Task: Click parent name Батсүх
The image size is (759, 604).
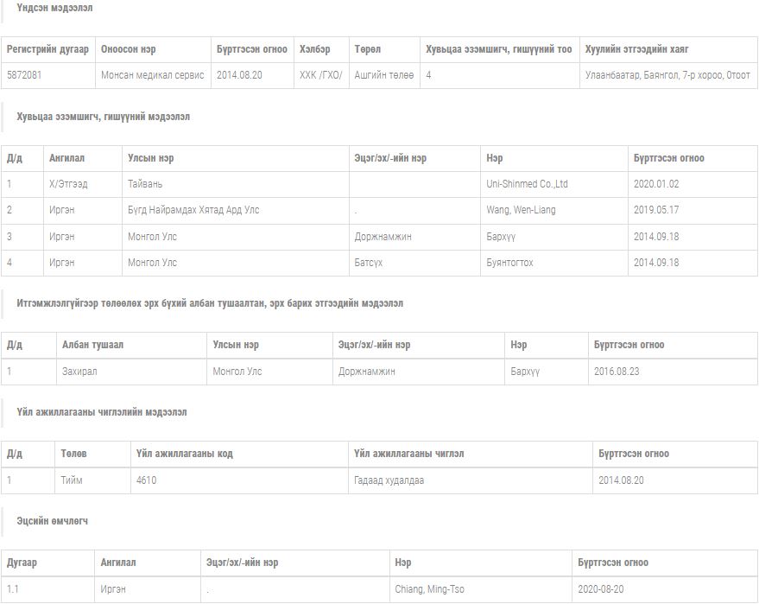Action: coord(369,263)
